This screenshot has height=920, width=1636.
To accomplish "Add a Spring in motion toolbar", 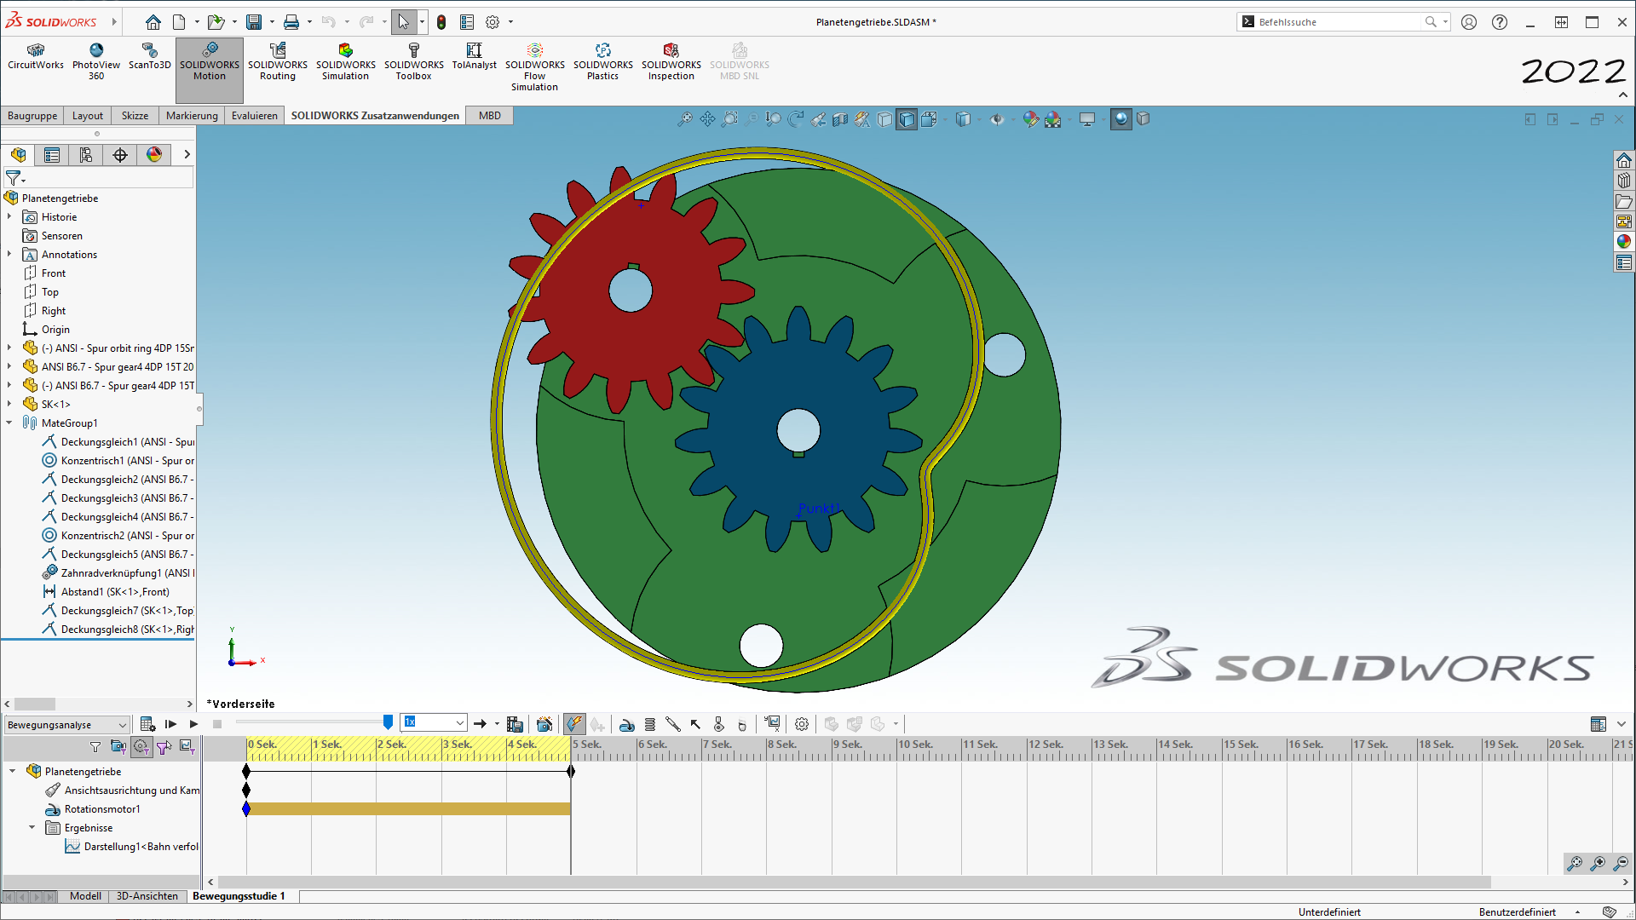I will click(x=650, y=724).
